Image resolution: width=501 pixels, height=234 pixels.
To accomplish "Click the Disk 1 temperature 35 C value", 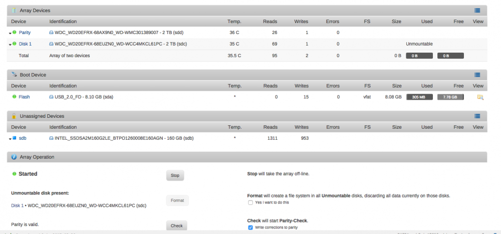I will (234, 44).
